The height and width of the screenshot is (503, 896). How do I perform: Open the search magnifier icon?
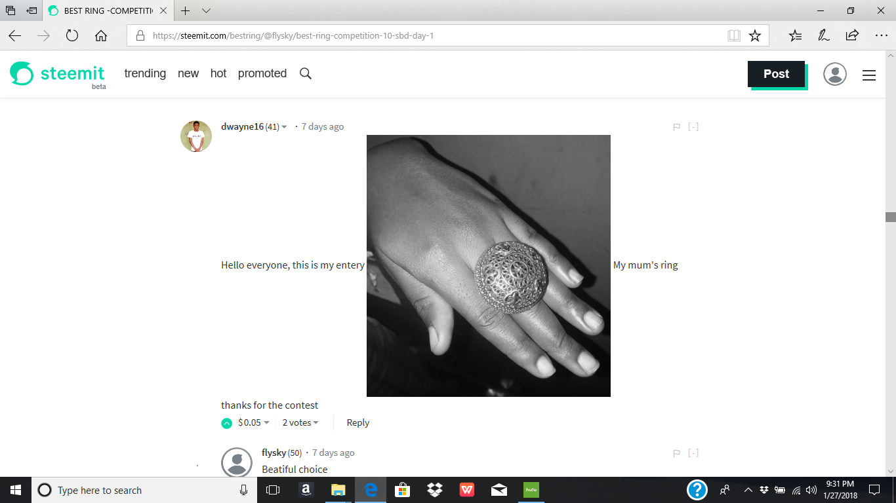coord(305,73)
